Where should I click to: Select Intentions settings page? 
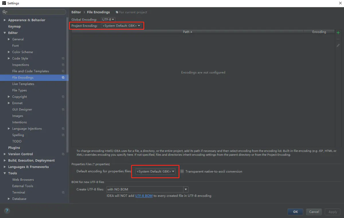(x=19, y=122)
